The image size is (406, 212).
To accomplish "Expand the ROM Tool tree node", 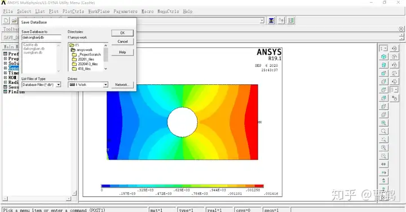I will tap(5, 78).
